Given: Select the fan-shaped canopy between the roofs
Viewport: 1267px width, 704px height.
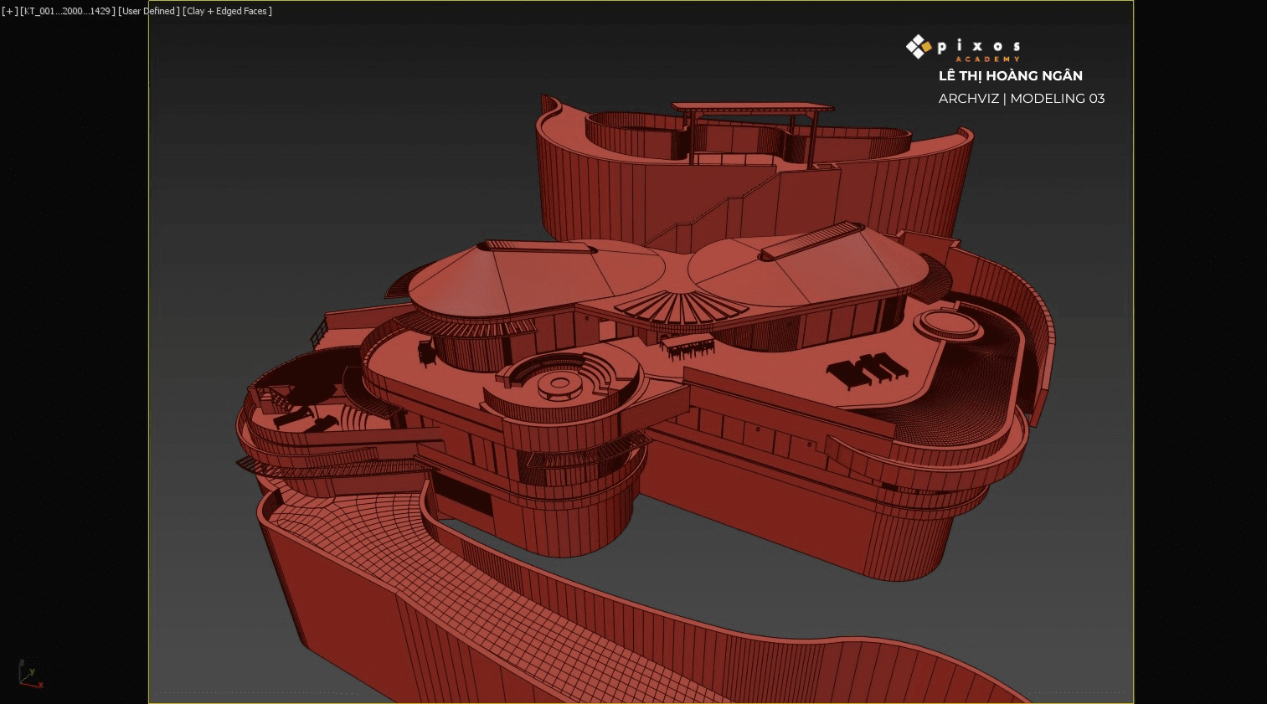Looking at the screenshot, I should [677, 306].
